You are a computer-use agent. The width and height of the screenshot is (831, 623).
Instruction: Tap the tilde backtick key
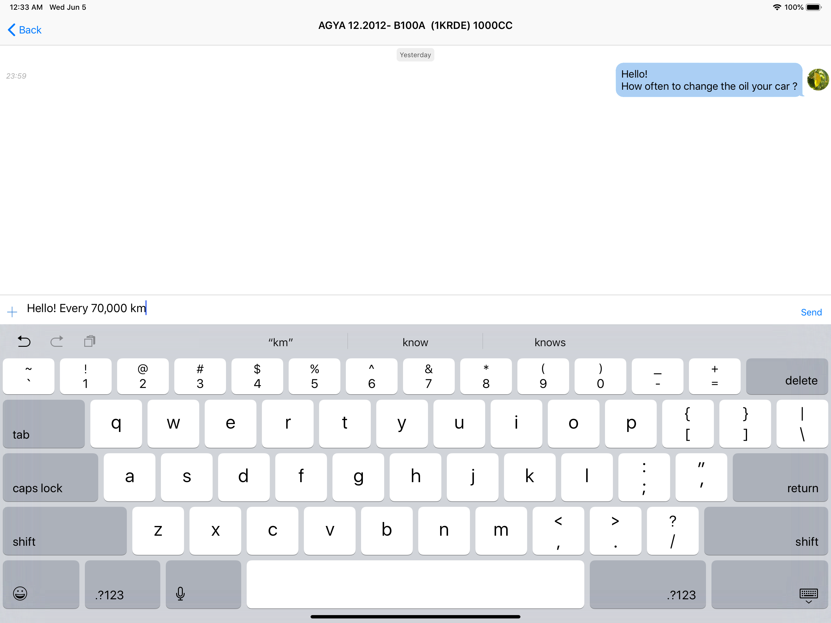point(29,377)
